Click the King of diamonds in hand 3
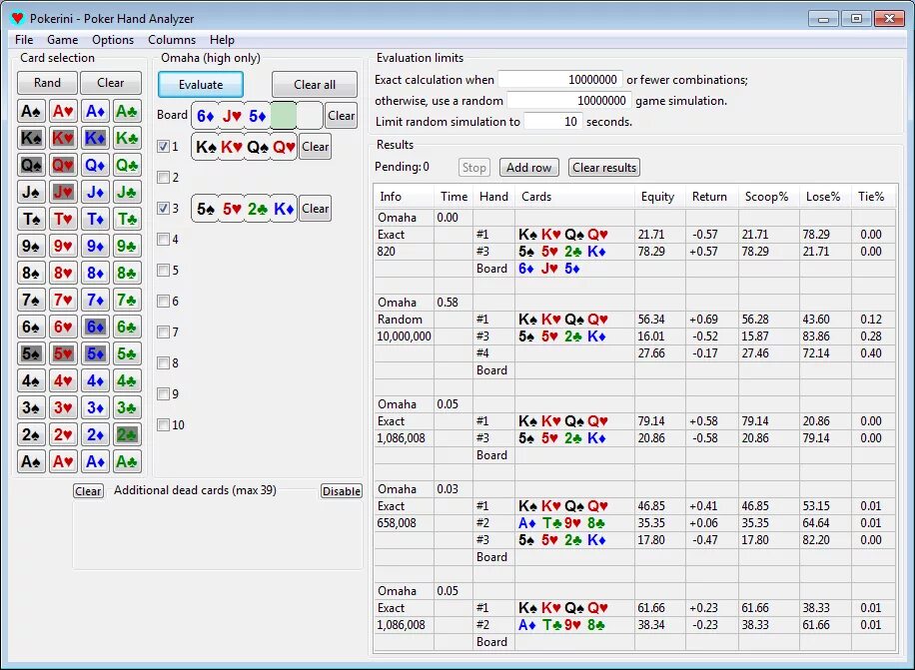The width and height of the screenshot is (915, 670). point(284,208)
